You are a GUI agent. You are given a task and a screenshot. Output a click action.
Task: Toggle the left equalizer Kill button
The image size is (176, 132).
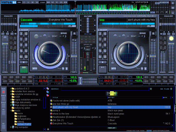(15, 34)
